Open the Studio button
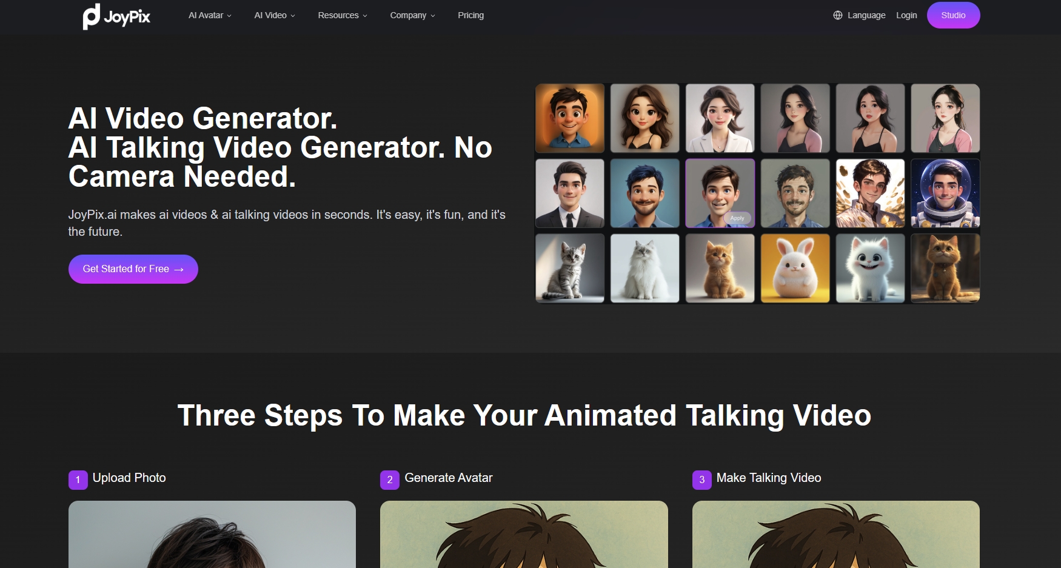Screen dimensions: 1061x568 click(x=953, y=15)
